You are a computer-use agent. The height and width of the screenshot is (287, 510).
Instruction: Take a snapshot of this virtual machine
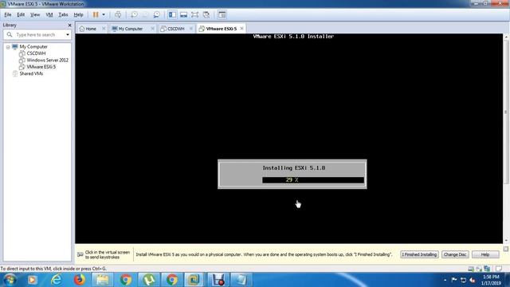click(134, 14)
